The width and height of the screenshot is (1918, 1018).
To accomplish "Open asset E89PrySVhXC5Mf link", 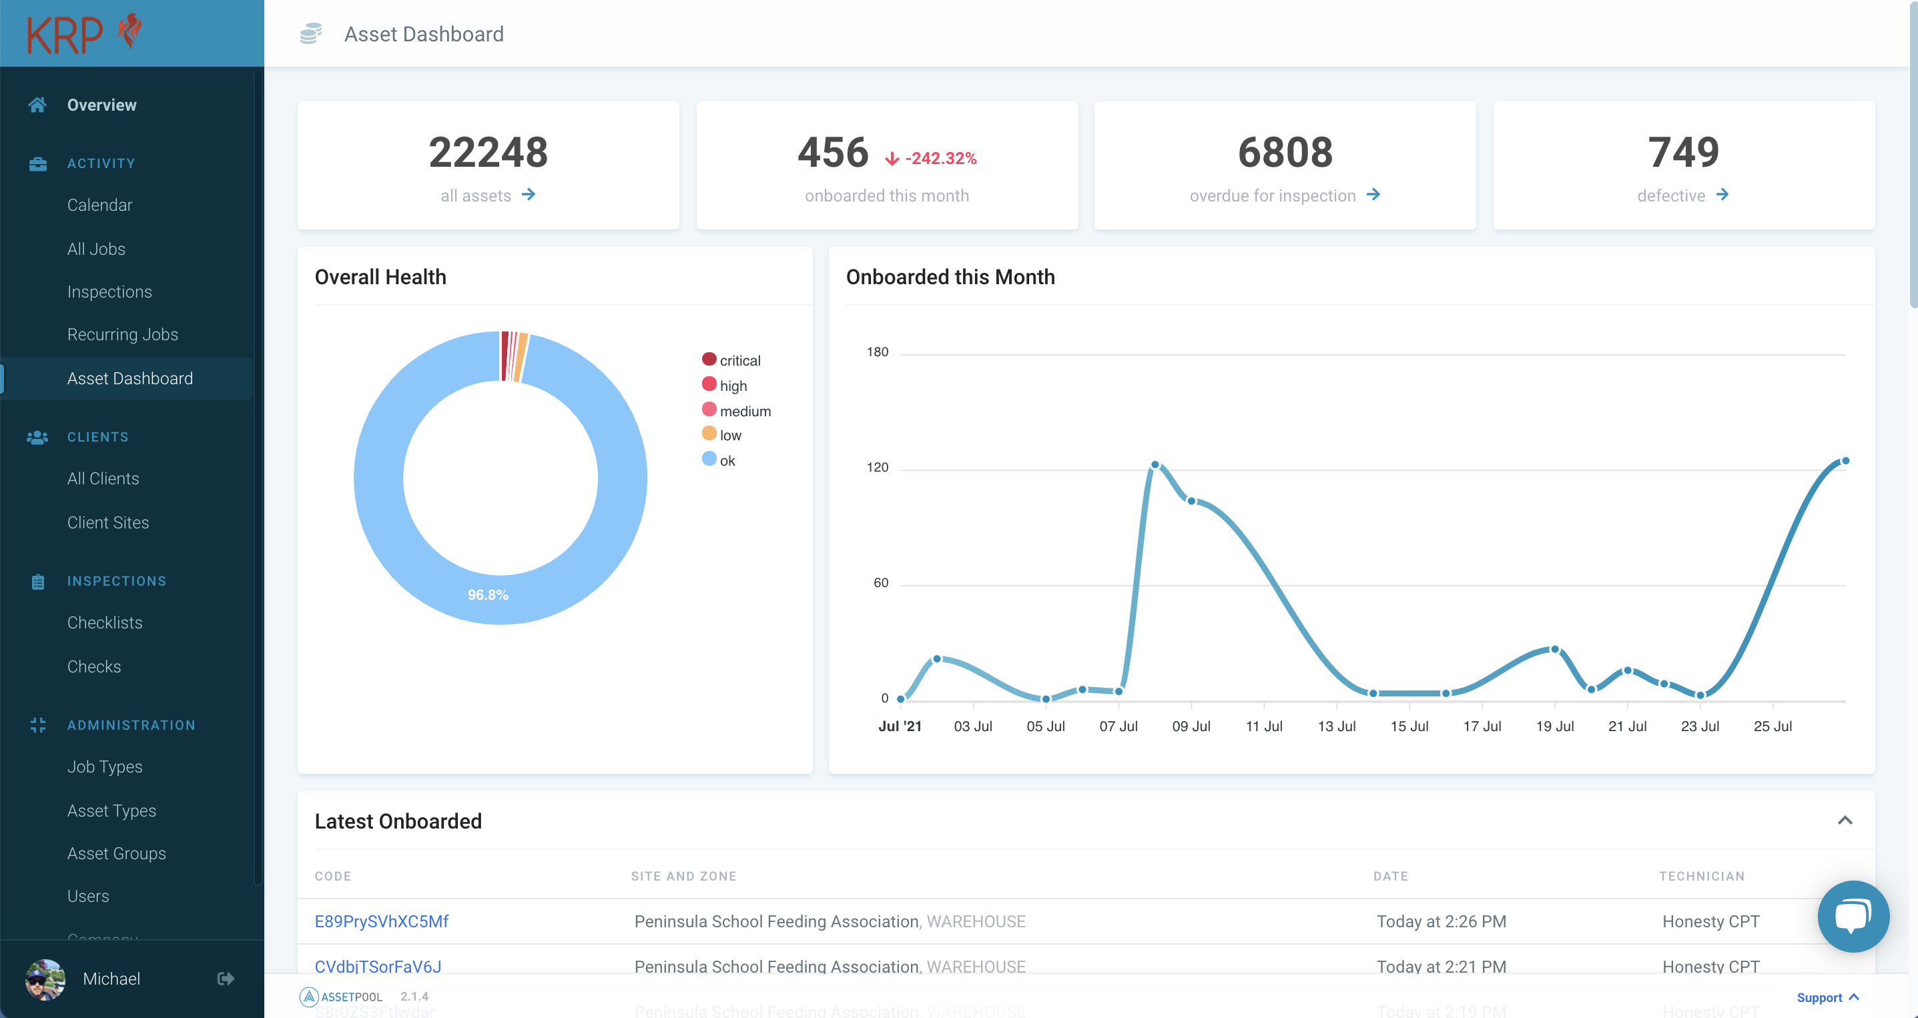I will [382, 921].
